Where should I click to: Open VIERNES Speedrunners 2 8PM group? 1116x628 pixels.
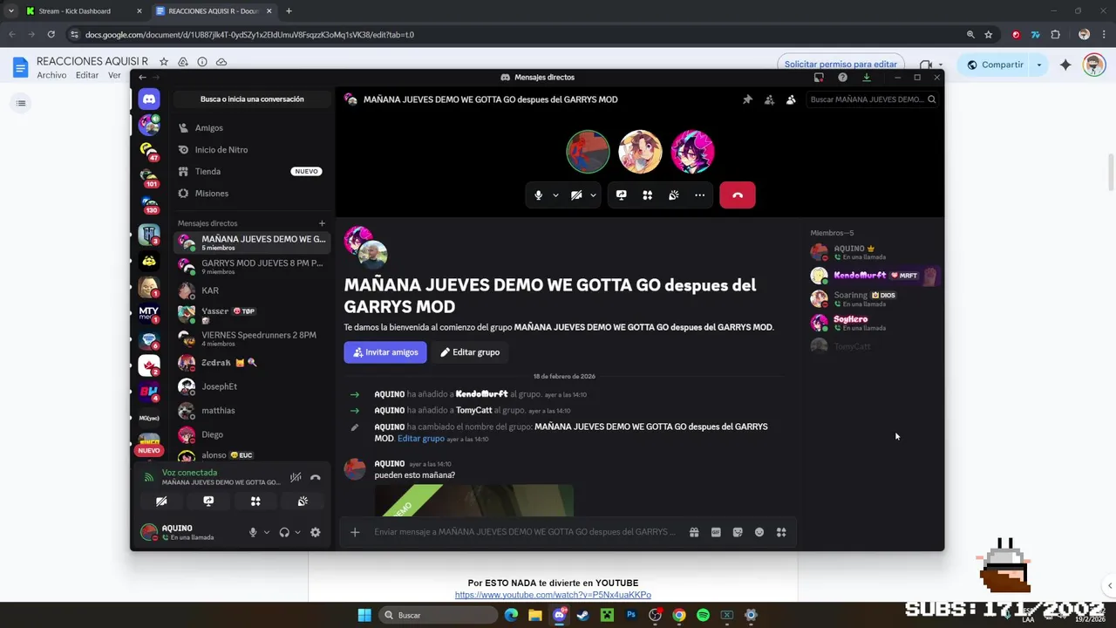[251, 338]
